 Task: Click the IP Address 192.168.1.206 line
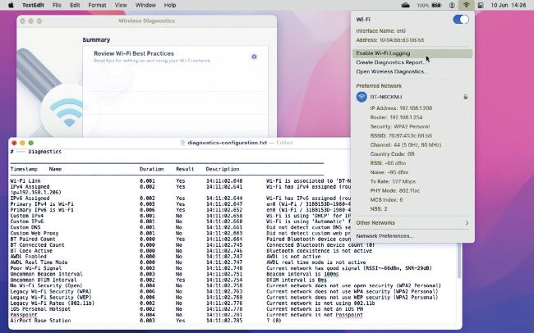401,108
